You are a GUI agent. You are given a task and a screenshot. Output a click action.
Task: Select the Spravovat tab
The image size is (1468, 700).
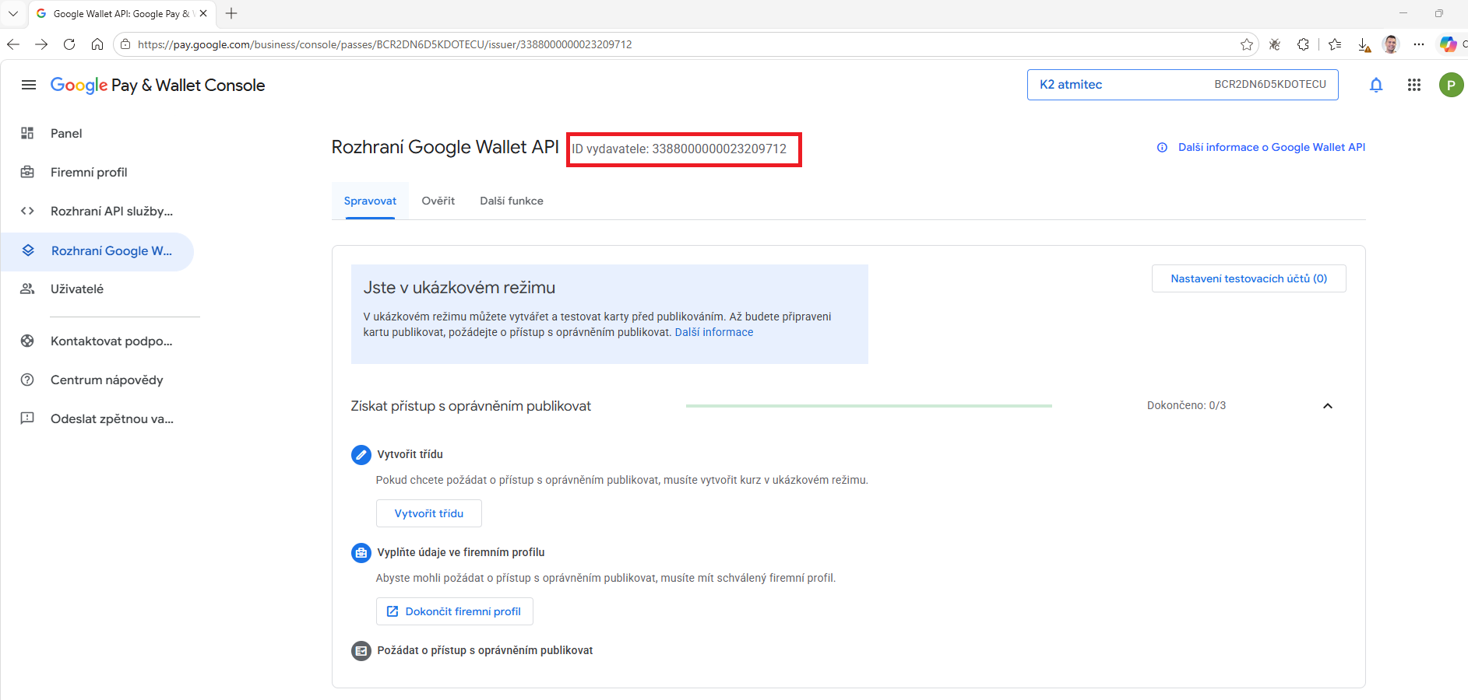tap(370, 201)
